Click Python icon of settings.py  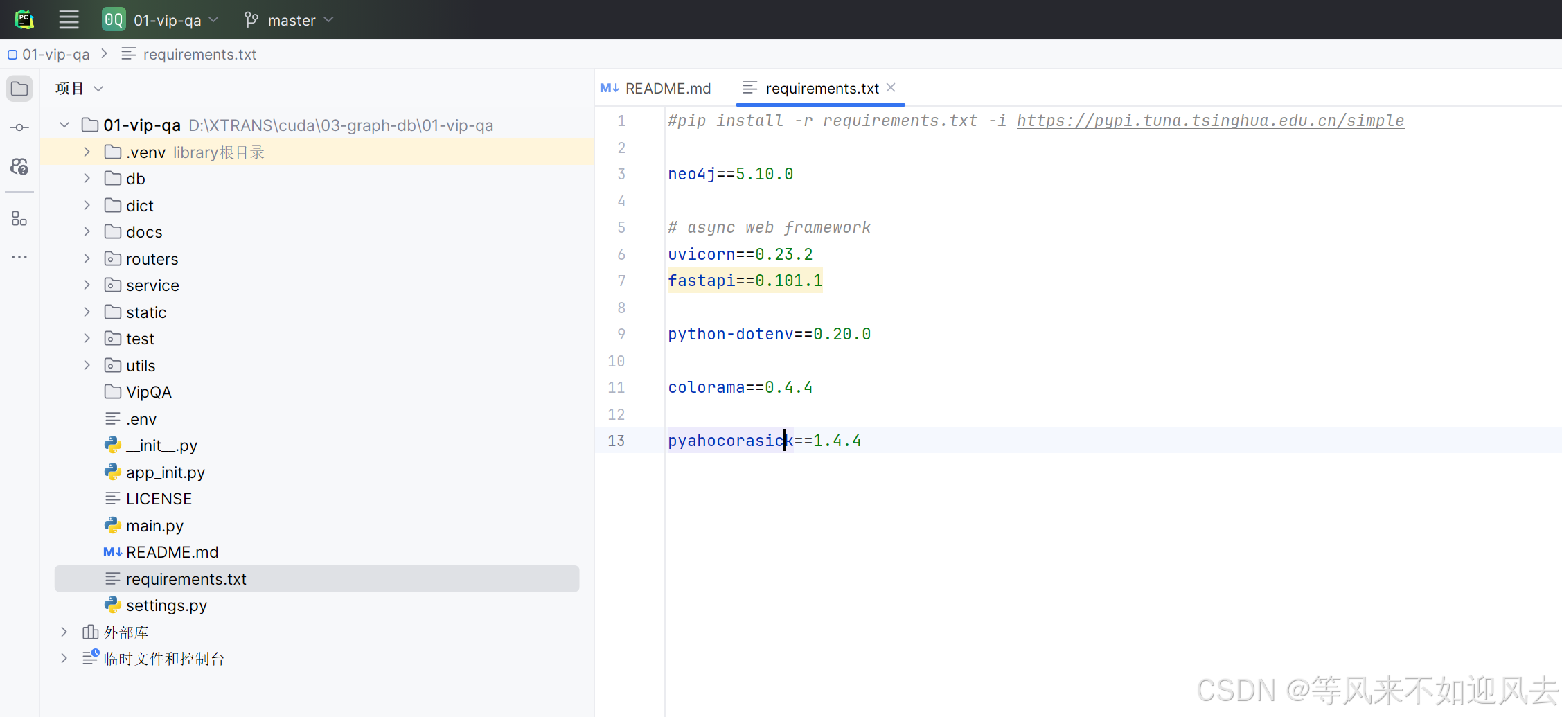point(113,605)
